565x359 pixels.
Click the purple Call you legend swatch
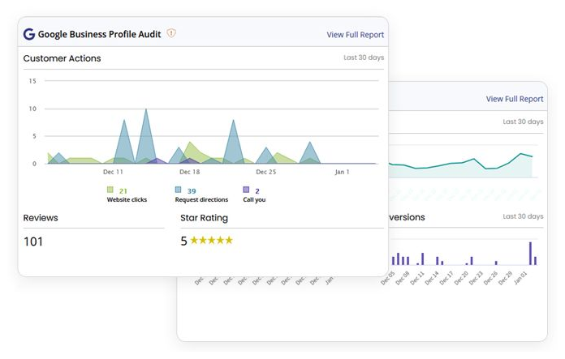pos(246,190)
